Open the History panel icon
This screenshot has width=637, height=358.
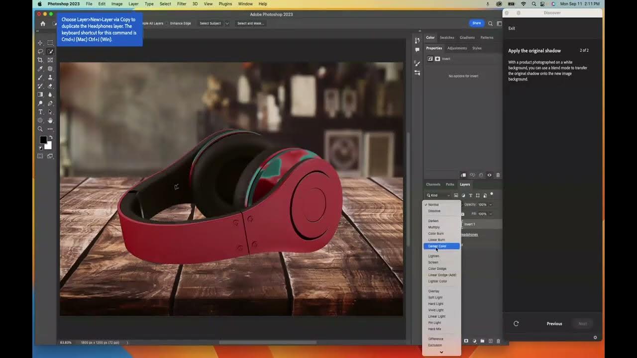[417, 40]
